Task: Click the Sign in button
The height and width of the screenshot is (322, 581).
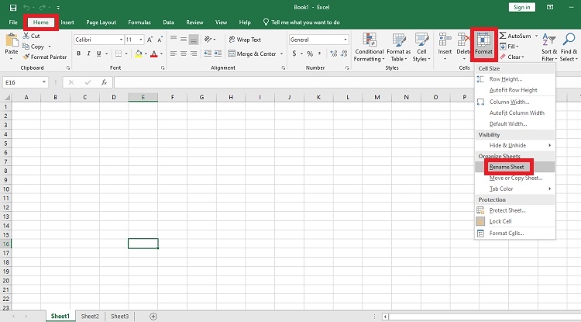Action: tap(521, 7)
